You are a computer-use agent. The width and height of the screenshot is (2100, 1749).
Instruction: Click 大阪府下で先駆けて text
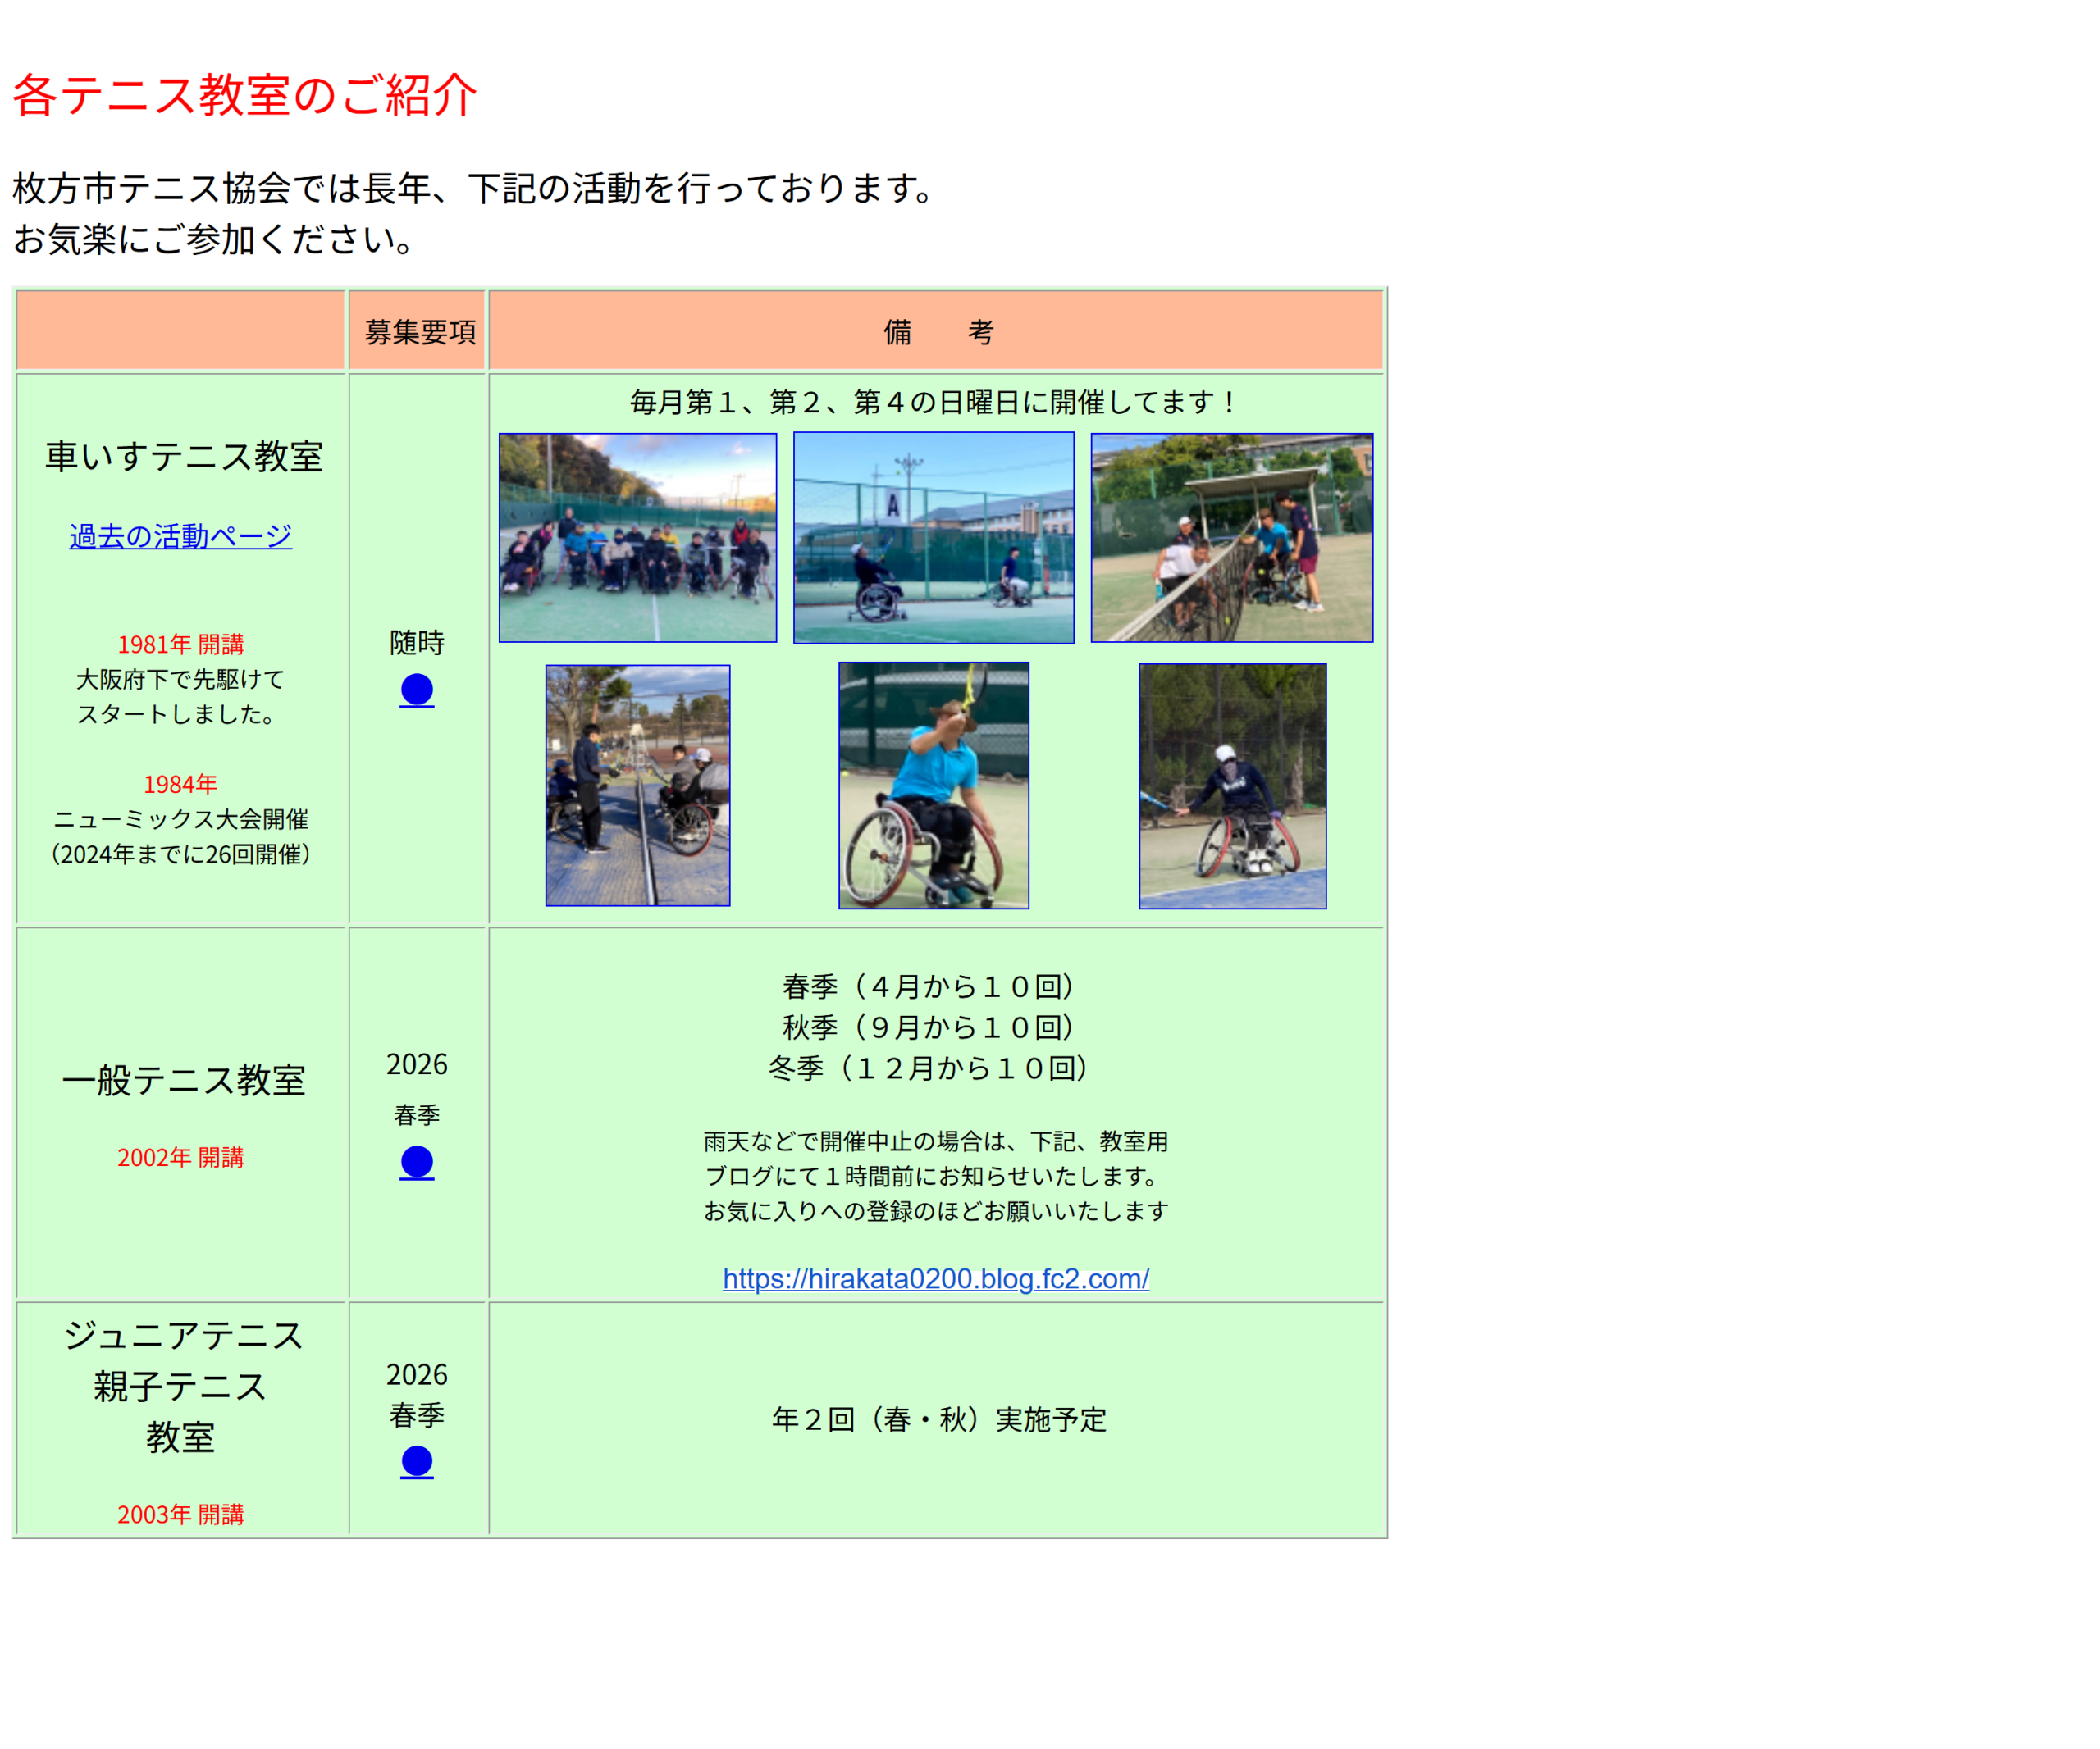[x=181, y=680]
